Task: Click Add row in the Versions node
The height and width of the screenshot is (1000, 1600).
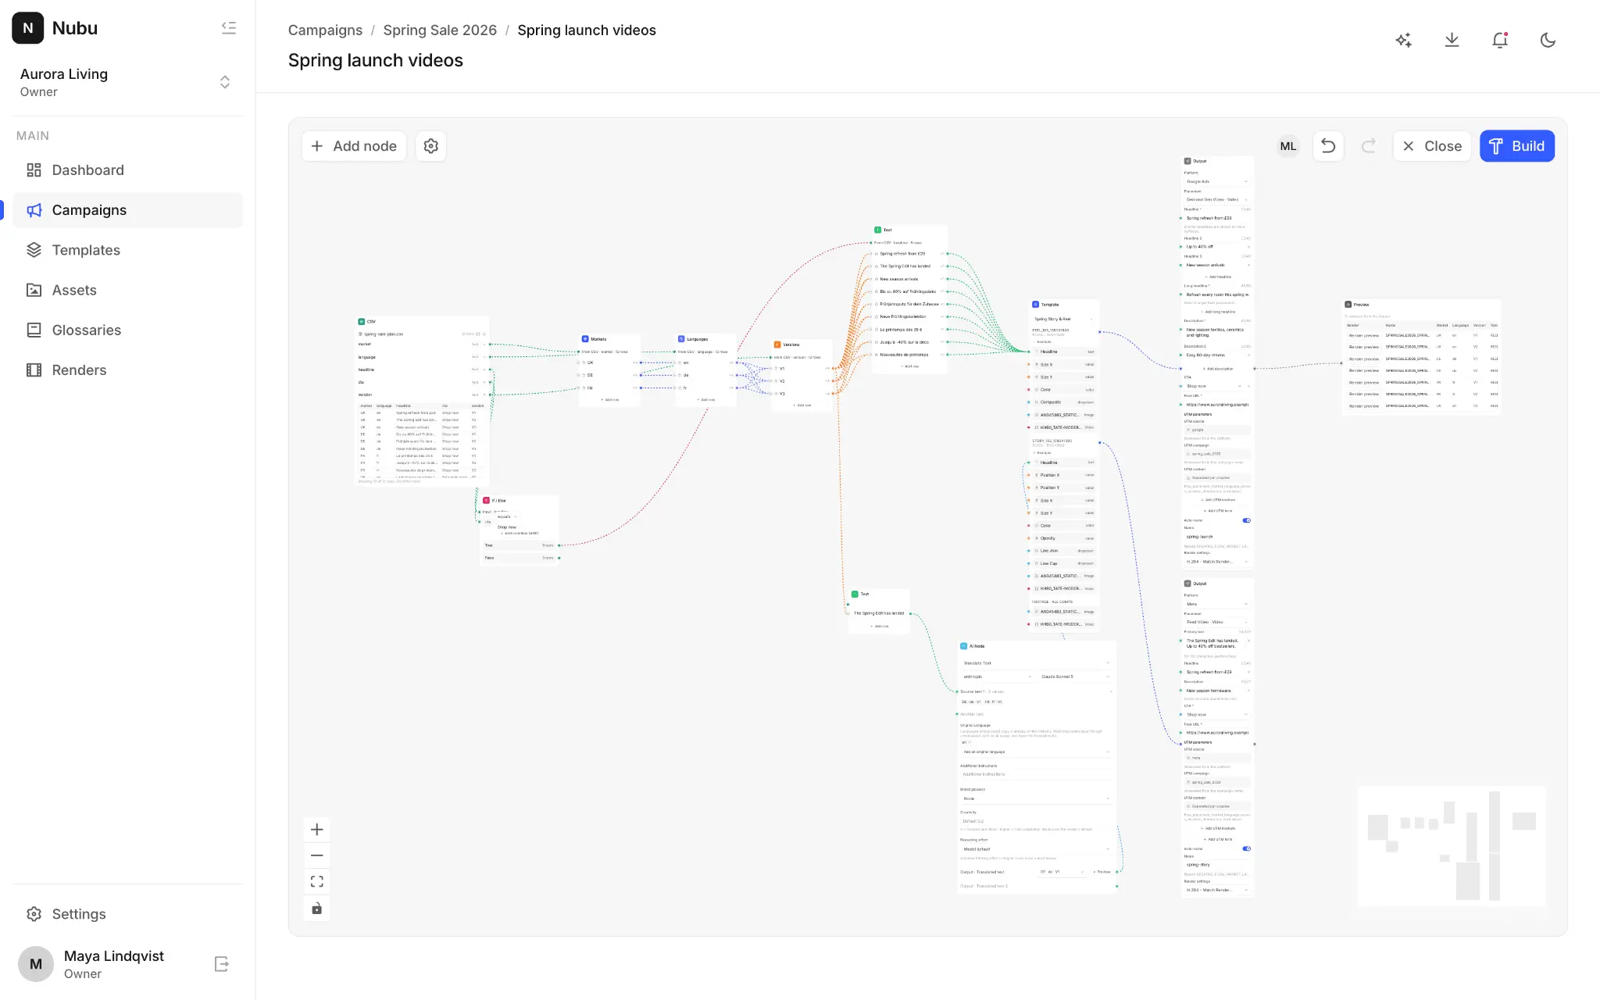Action: (x=802, y=405)
